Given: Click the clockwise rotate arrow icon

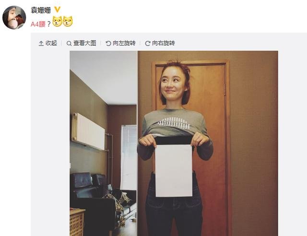Looking at the screenshot, I should point(148,43).
